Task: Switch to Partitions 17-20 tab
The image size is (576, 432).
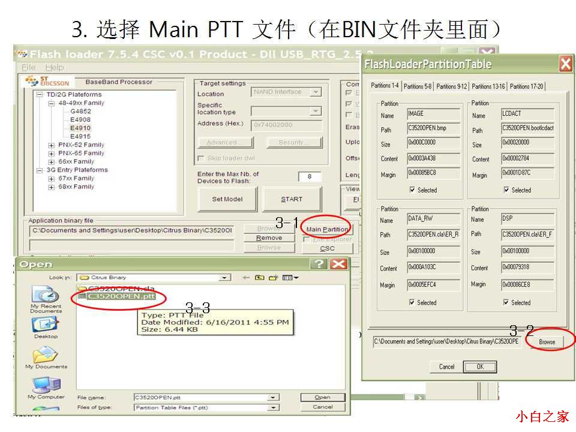Action: pyautogui.click(x=526, y=86)
